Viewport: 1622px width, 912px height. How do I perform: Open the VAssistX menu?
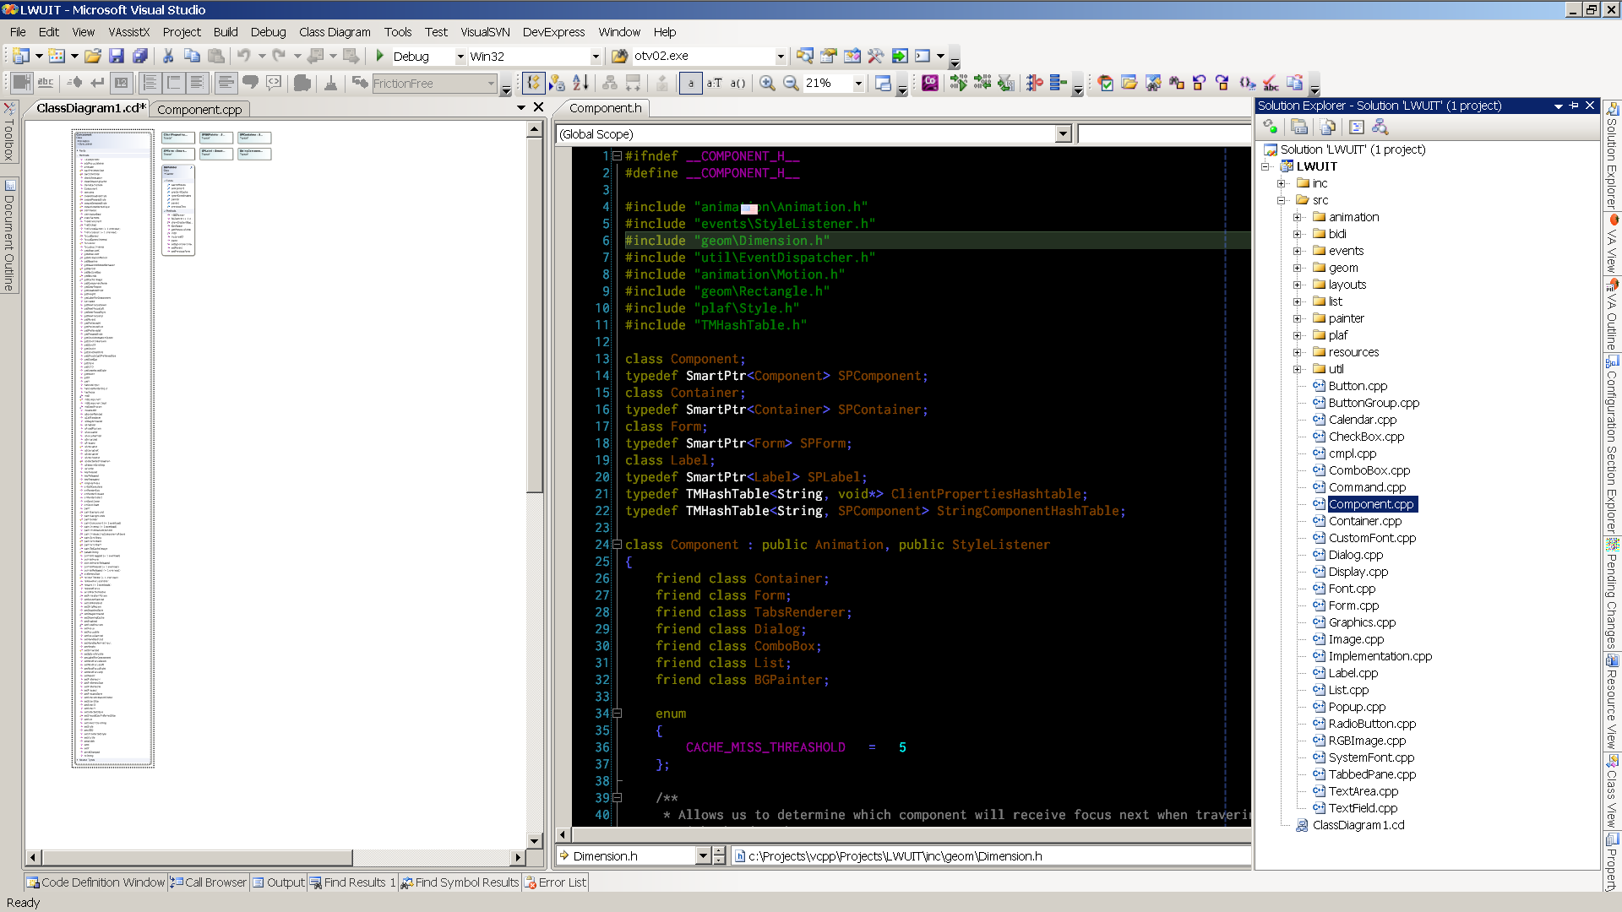coord(128,32)
